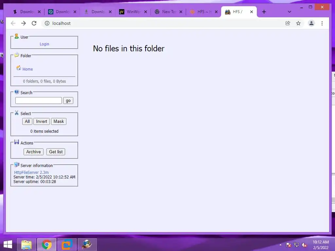
Task: Click the Chrome taskbar icon
Action: pyautogui.click(x=47, y=244)
